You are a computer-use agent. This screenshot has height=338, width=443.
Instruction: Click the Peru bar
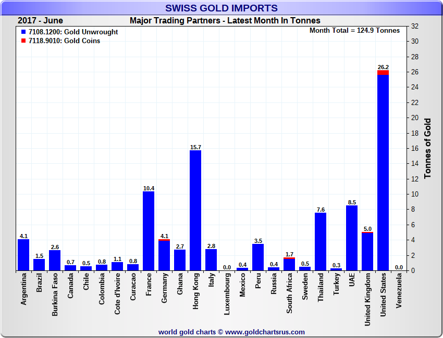pos(258,257)
